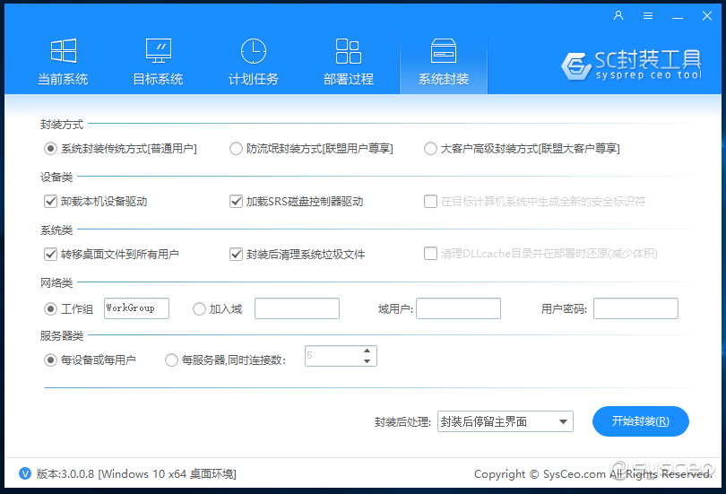Open the hamburger menu in title bar

(648, 15)
